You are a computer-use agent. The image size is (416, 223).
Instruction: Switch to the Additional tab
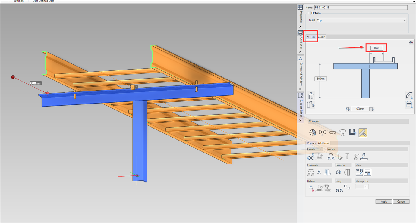click(324, 143)
